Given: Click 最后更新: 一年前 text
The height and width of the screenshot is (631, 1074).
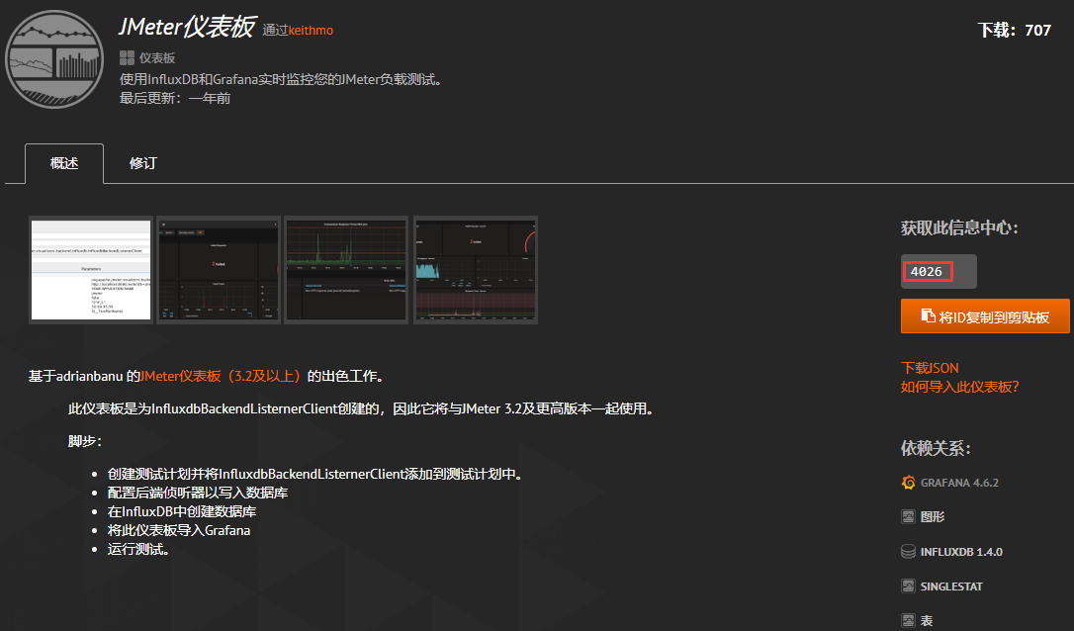Looking at the screenshot, I should 175,98.
